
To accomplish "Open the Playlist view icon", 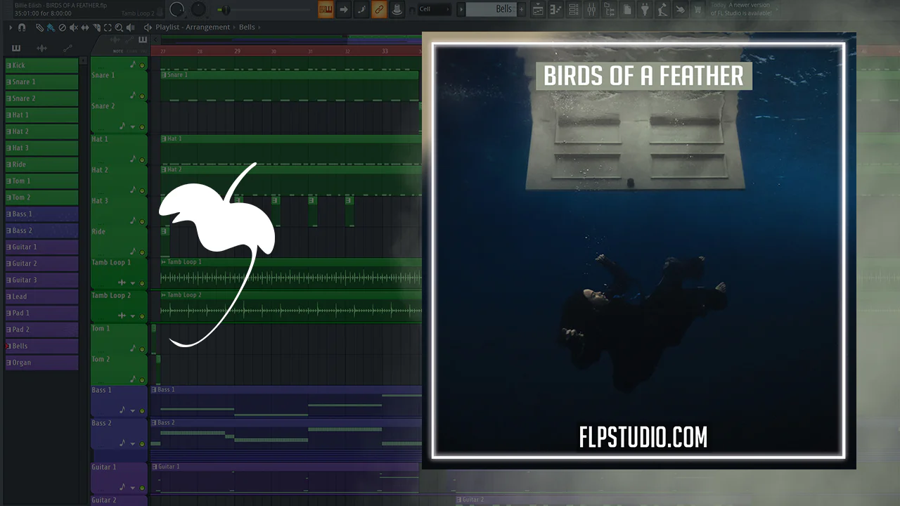I will pos(538,9).
